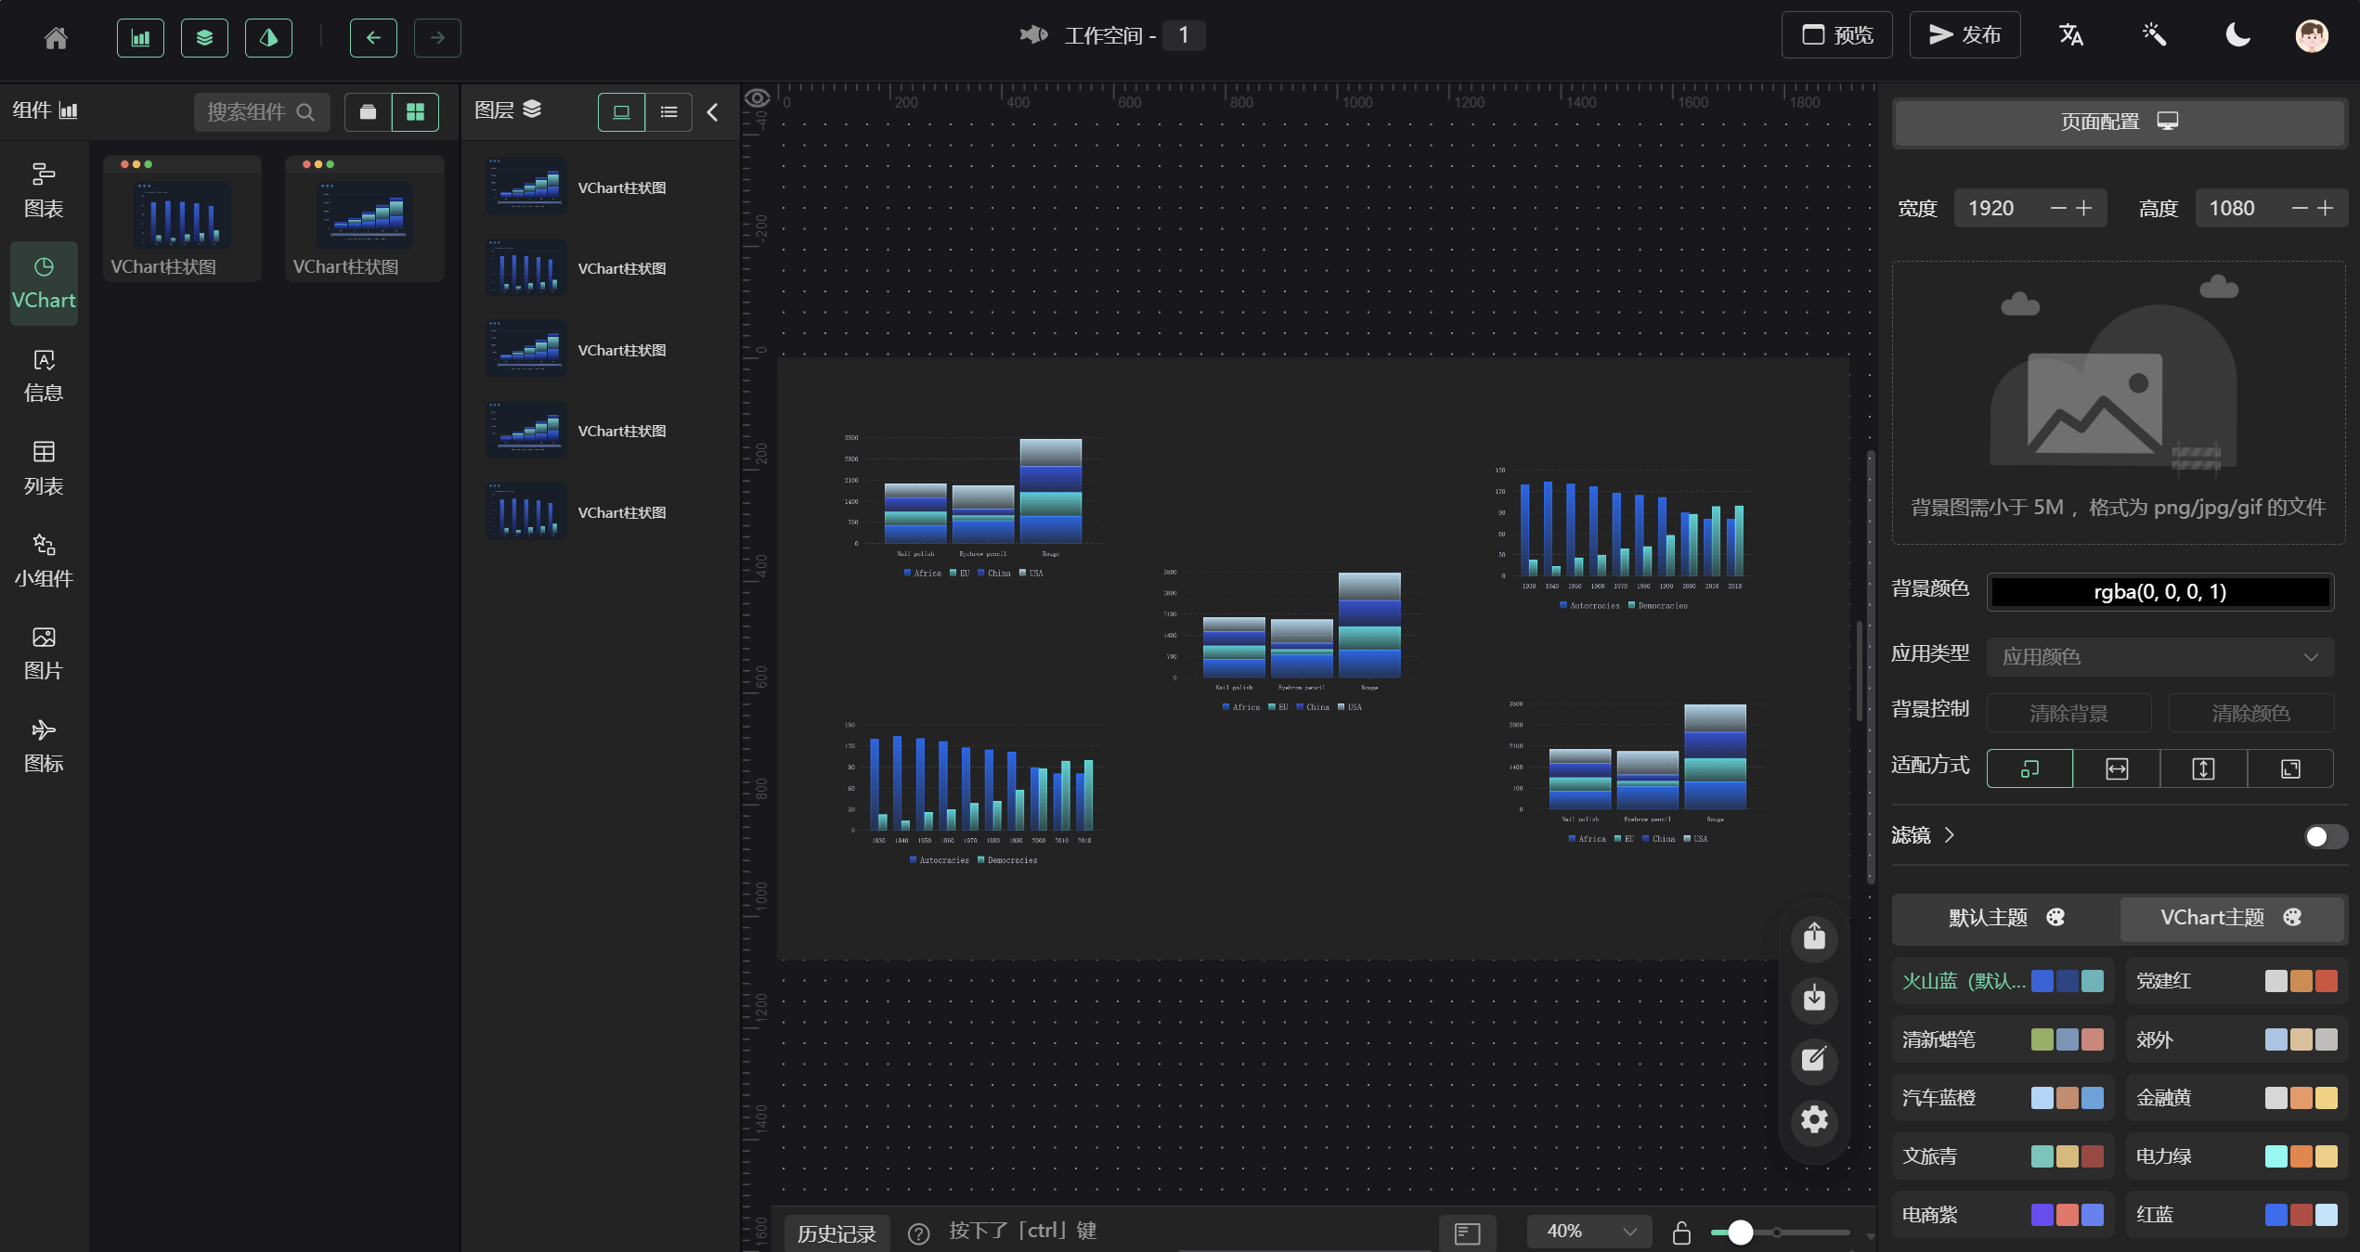Open the settings gear floating icon
The width and height of the screenshot is (2360, 1252).
(1814, 1120)
